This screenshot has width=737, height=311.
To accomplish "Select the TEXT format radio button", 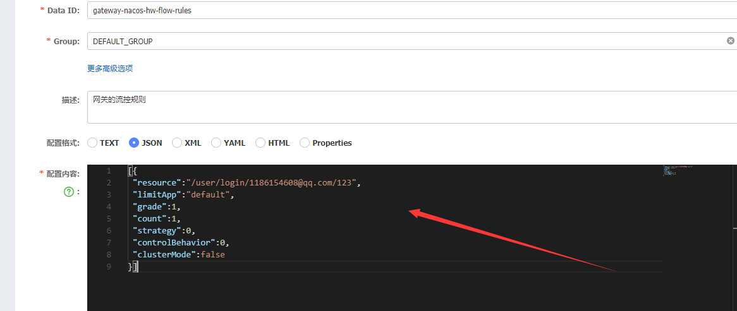I will [x=92, y=143].
